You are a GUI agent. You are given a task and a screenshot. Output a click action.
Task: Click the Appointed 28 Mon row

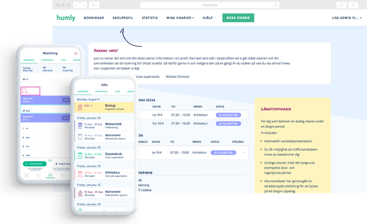[45, 100]
